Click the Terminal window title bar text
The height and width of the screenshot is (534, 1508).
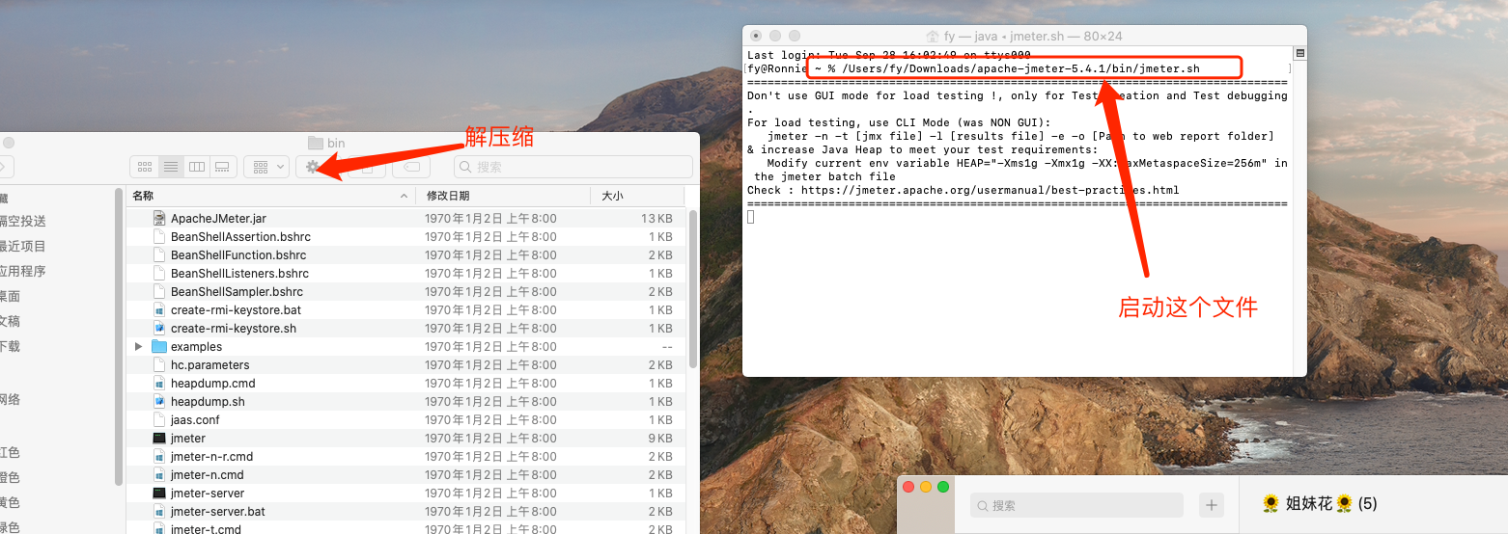[1023, 36]
